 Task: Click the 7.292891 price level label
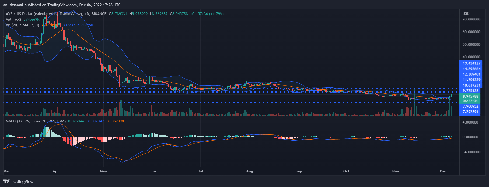click(470, 112)
